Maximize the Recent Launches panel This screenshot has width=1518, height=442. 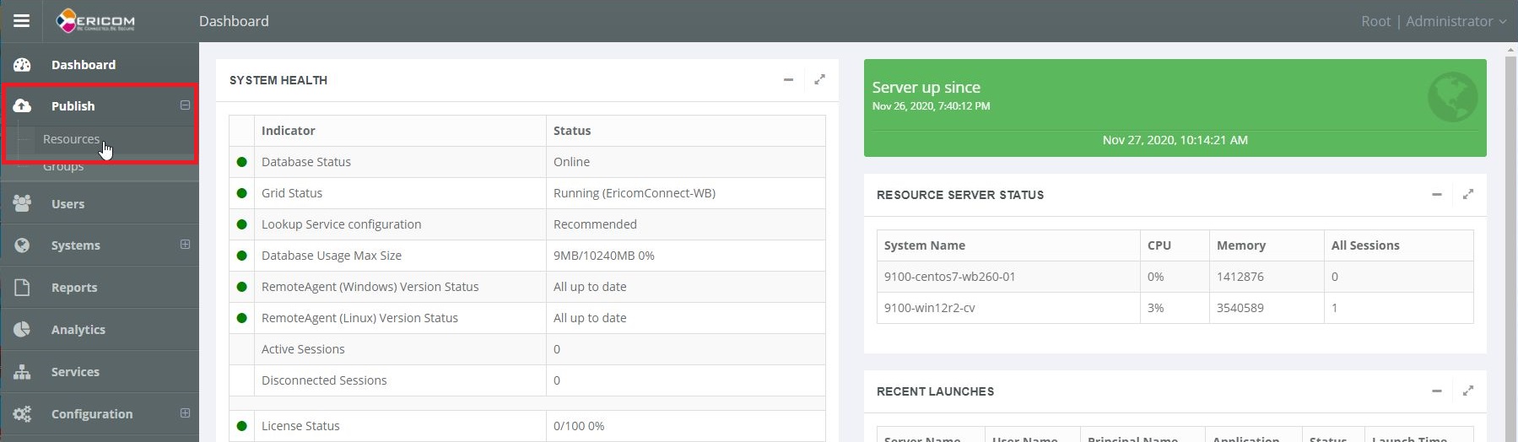[1468, 391]
